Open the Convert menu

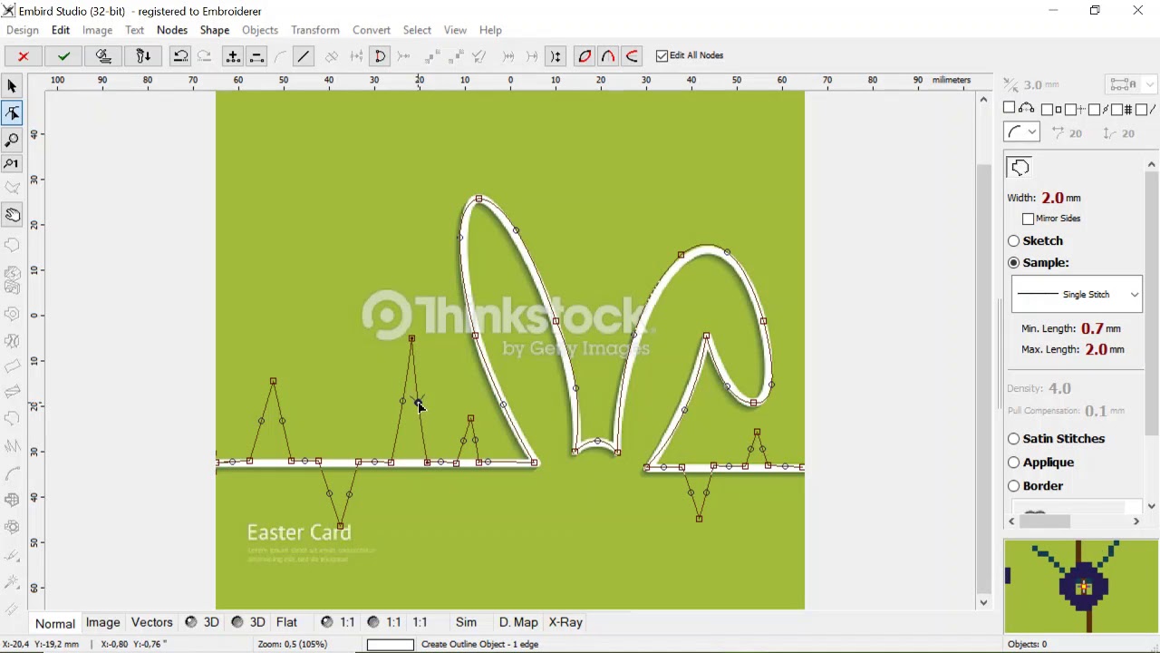coord(372,30)
